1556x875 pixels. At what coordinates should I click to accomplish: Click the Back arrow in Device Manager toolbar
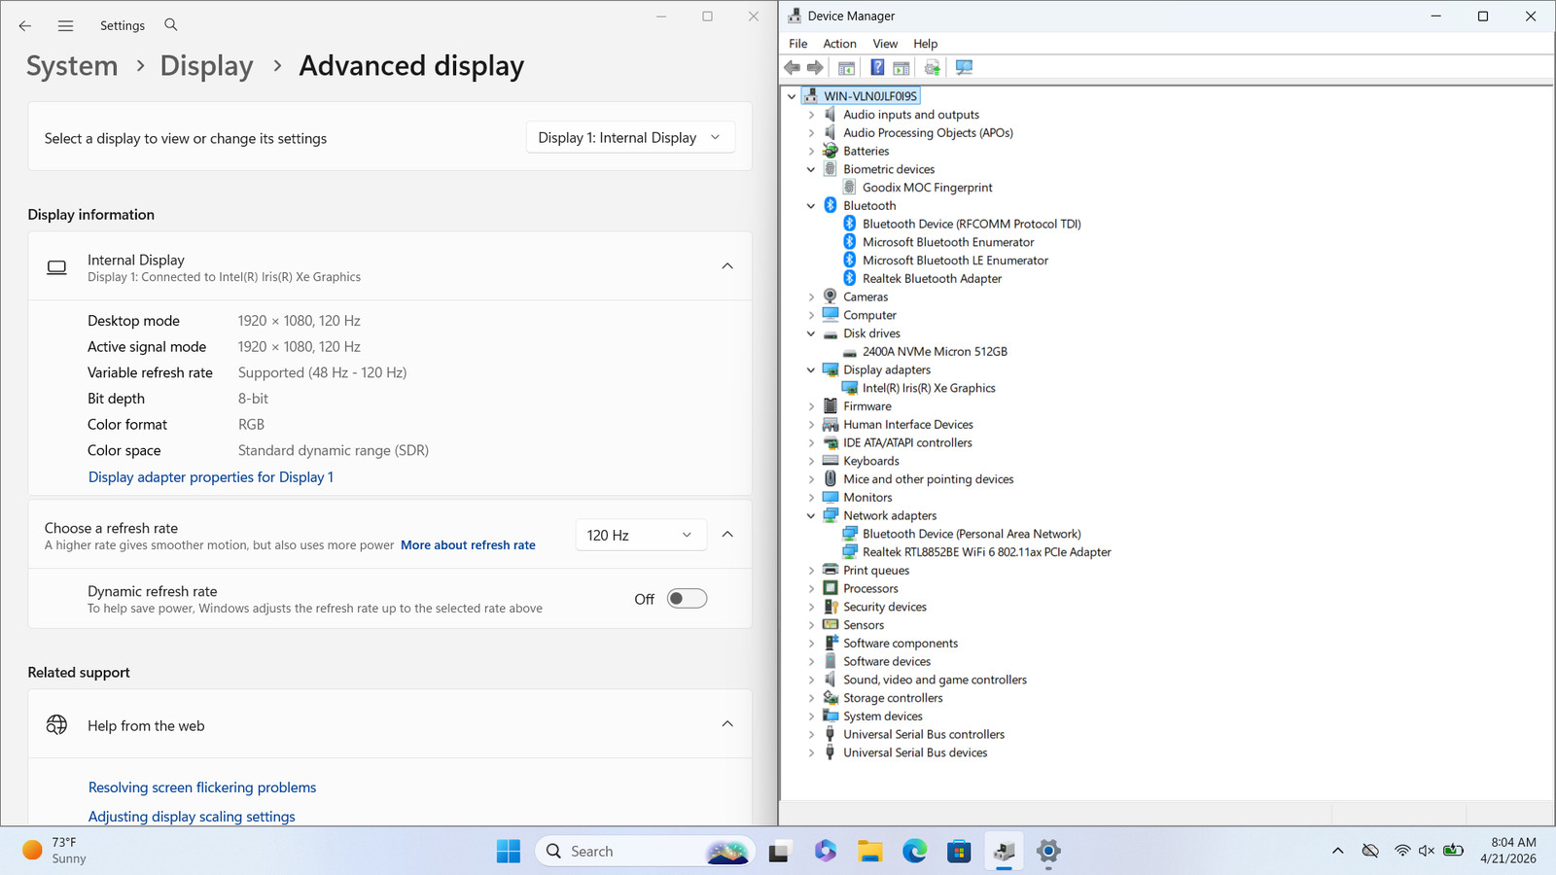click(793, 67)
